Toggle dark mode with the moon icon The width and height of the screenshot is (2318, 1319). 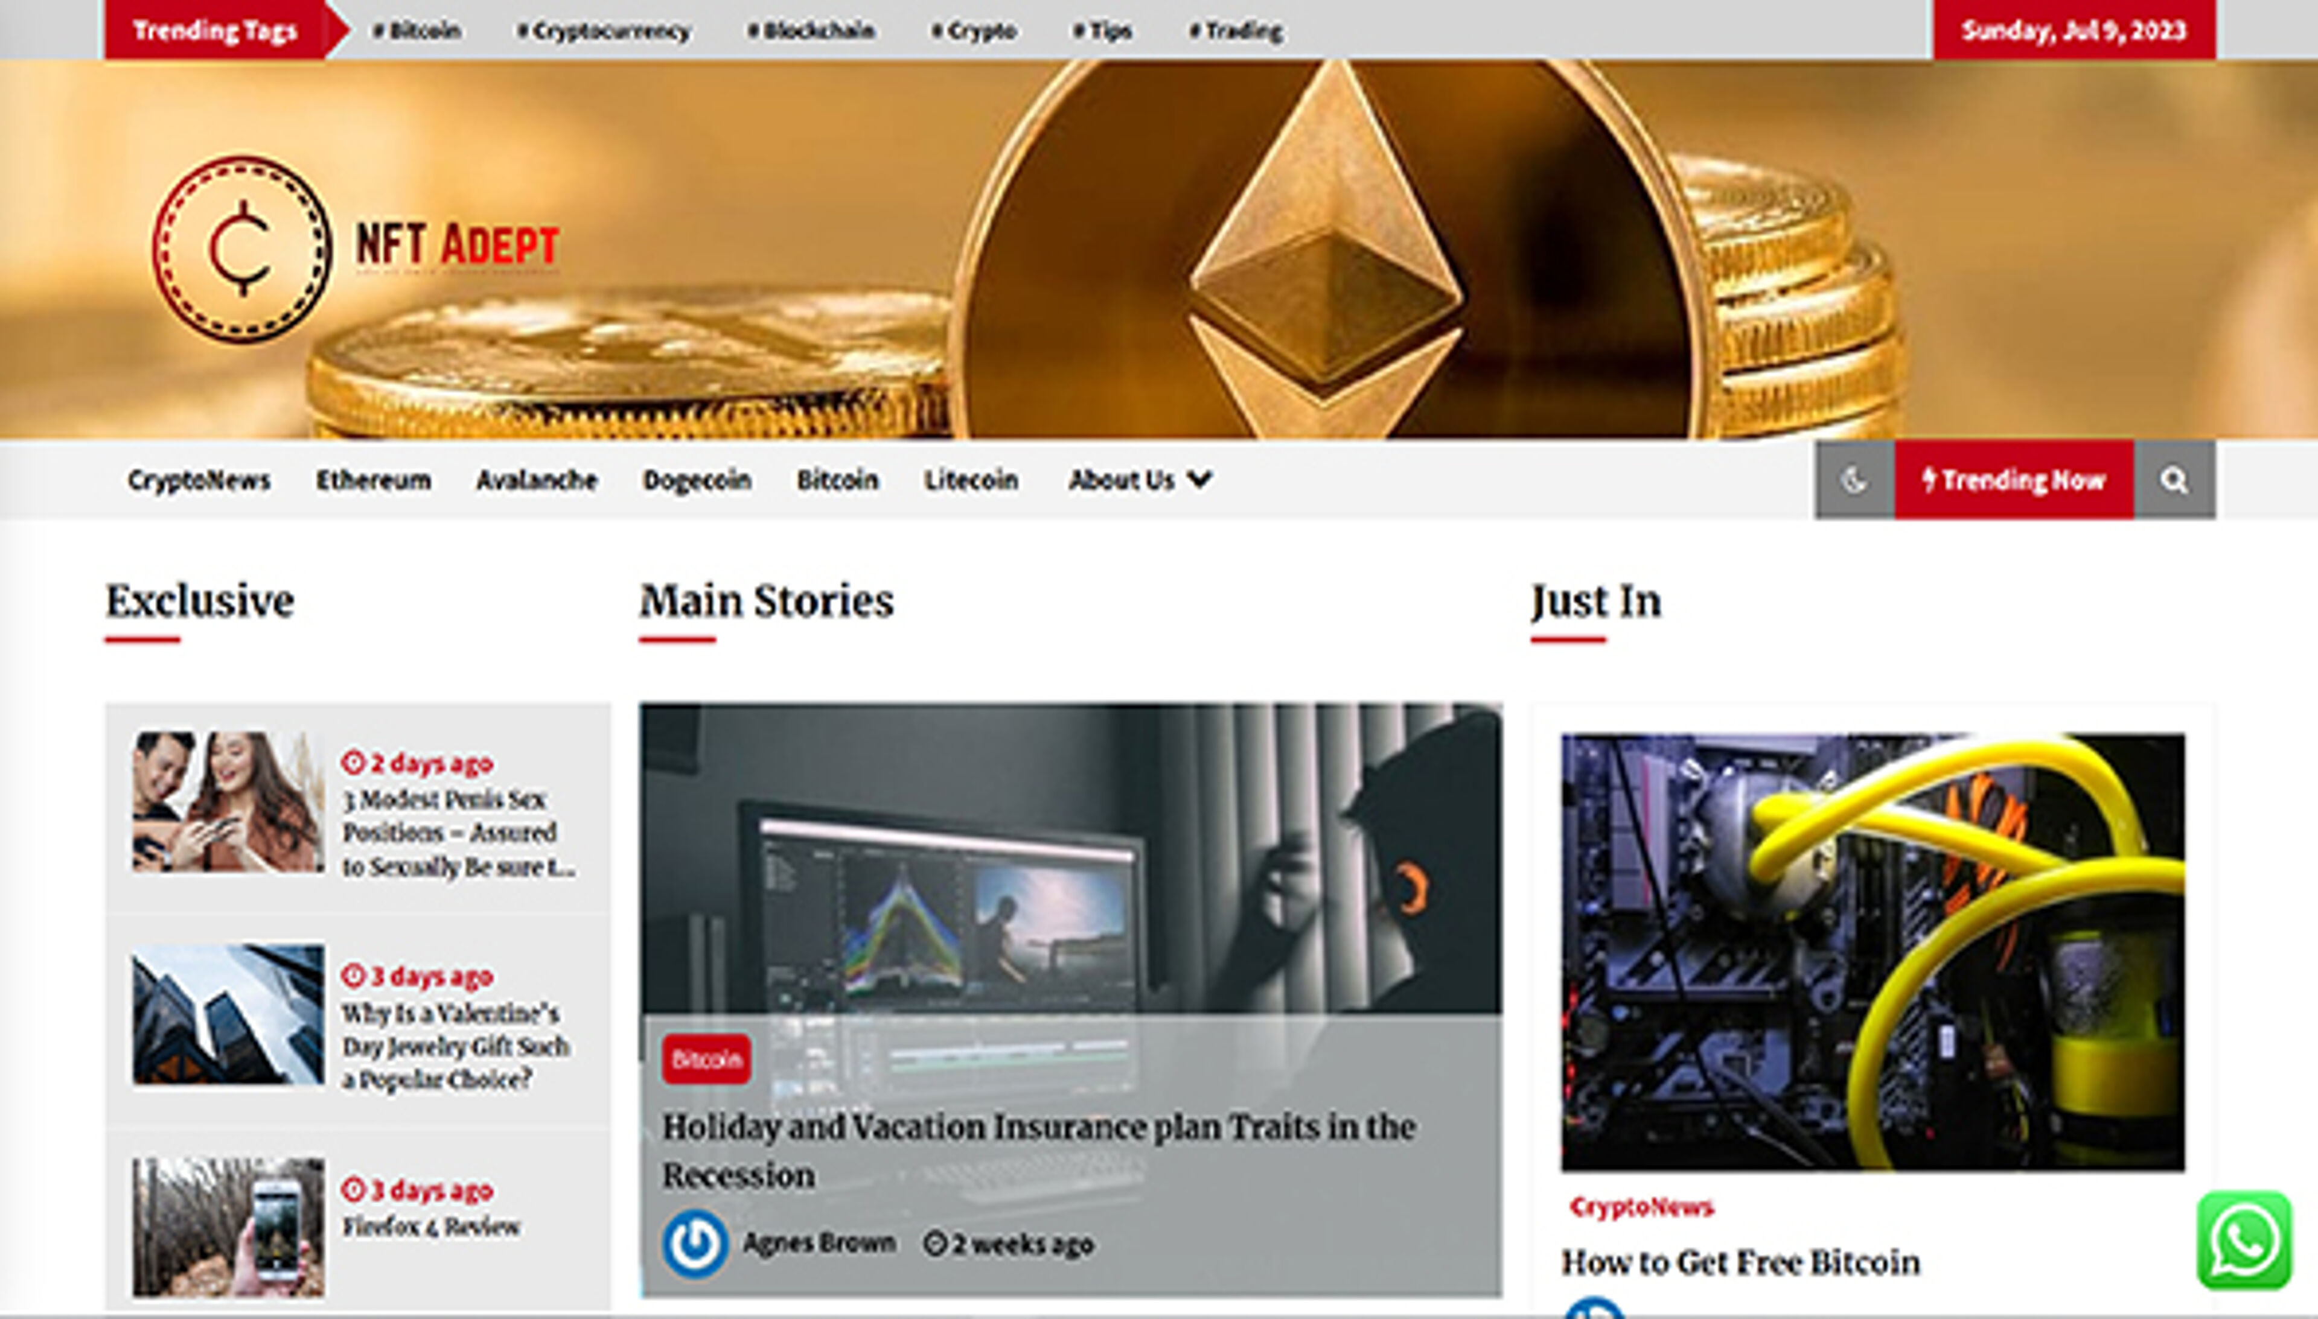pos(1854,480)
